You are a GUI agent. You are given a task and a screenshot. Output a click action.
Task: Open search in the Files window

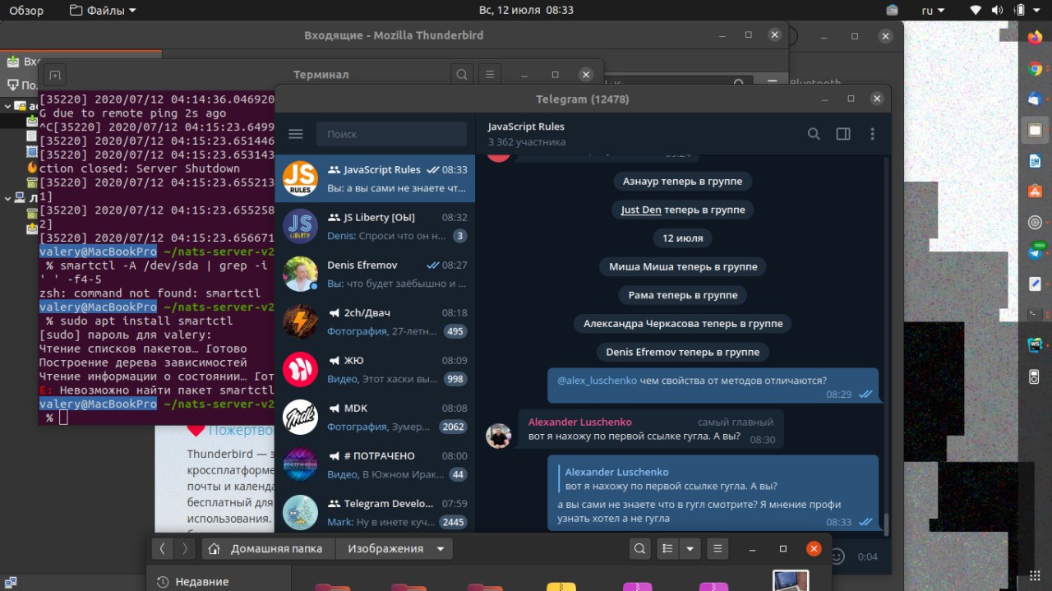(640, 549)
